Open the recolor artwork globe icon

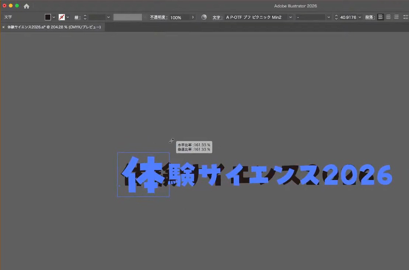(204, 17)
